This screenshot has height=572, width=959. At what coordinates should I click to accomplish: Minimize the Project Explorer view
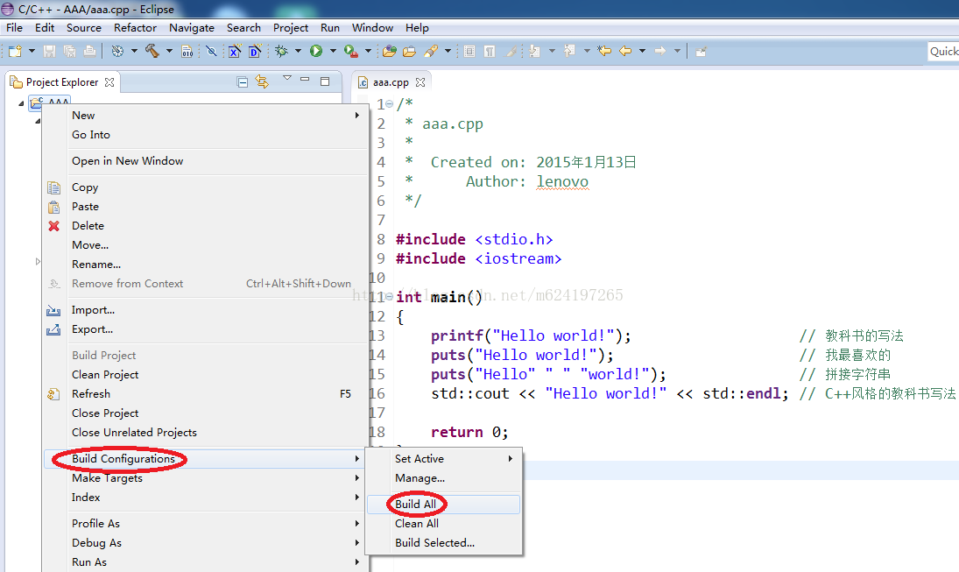click(305, 80)
